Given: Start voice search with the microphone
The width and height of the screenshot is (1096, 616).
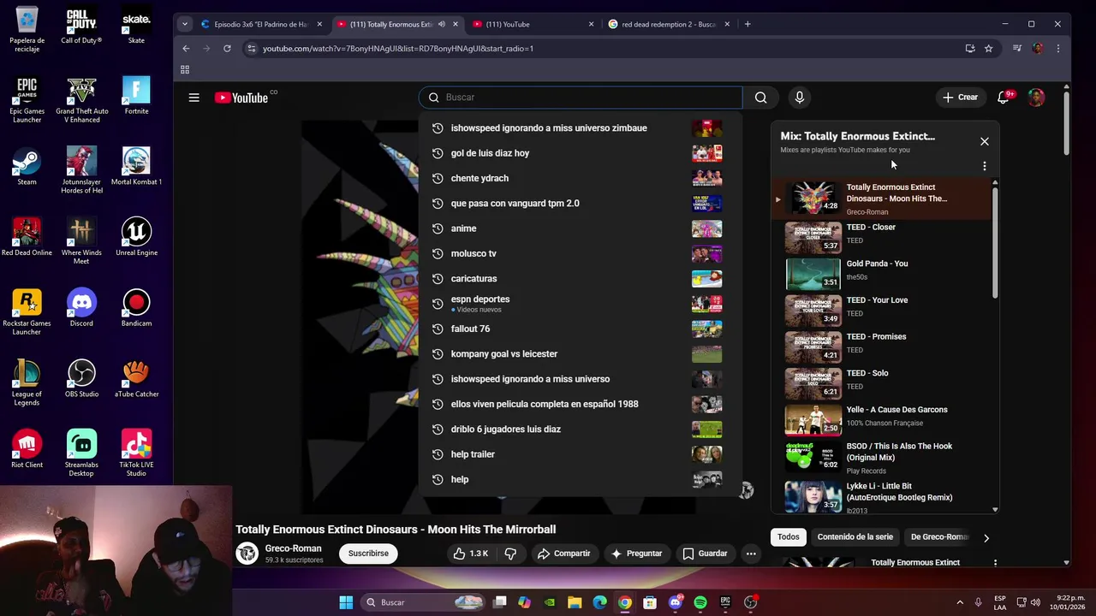Looking at the screenshot, I should coord(800,98).
